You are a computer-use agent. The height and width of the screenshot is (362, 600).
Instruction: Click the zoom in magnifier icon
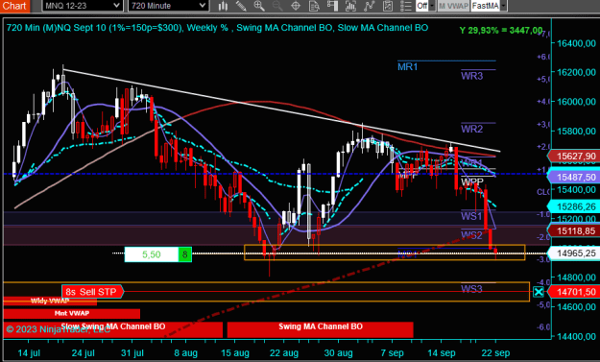pos(259,6)
